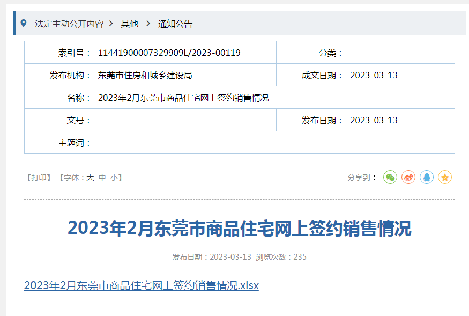
Task: Set font size to 大
Action: point(90,178)
